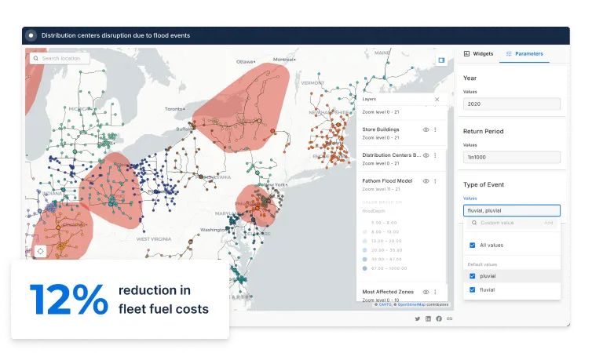Switch to the Widgets tab
Viewport: 592px width, 353px height.
coord(478,54)
